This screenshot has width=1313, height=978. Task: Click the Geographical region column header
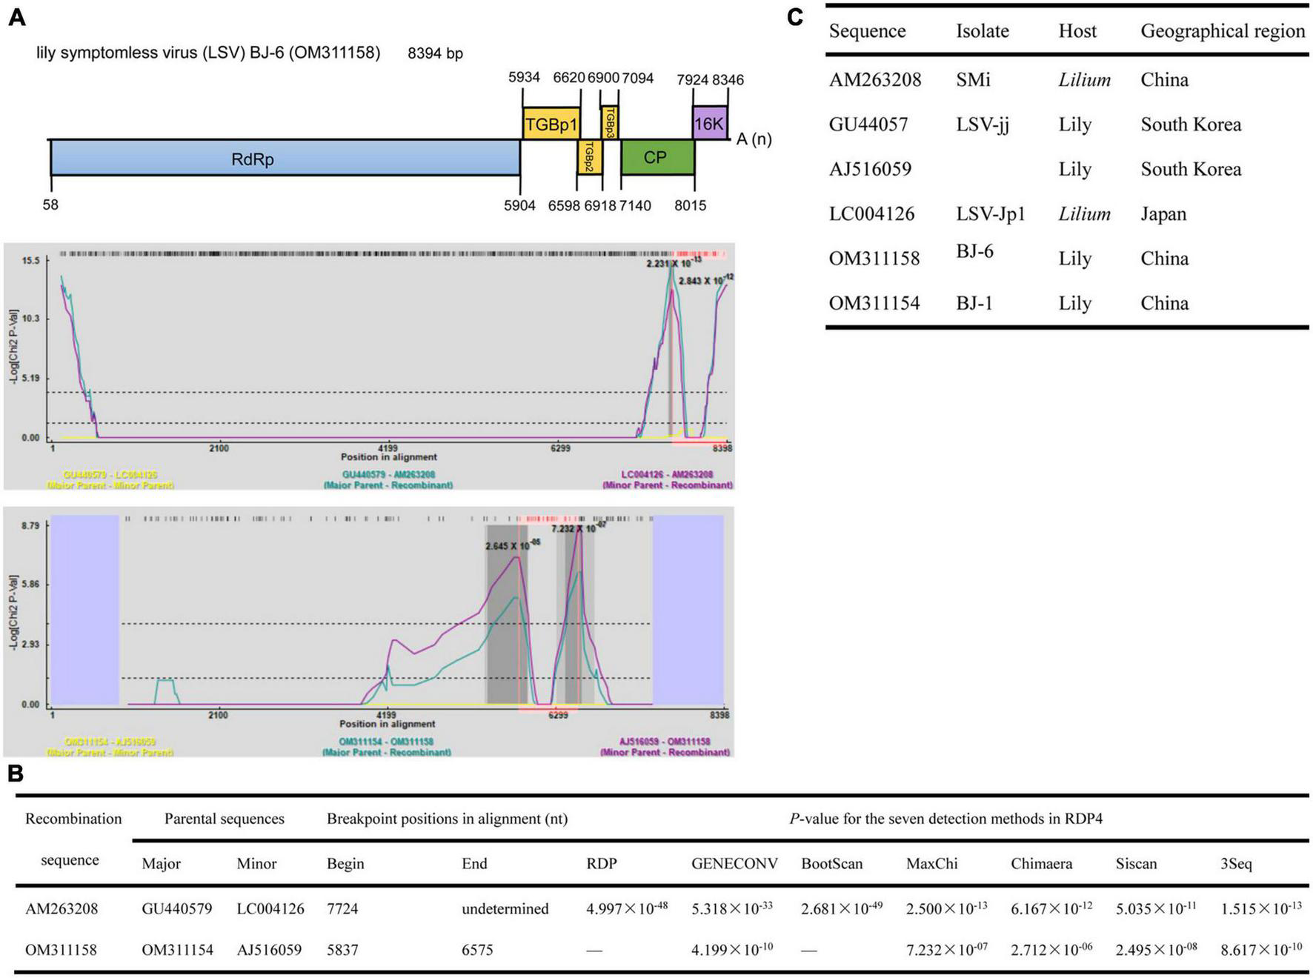[1222, 31]
